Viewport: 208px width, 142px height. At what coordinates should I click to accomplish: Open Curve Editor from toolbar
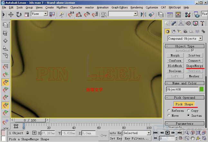170,14
